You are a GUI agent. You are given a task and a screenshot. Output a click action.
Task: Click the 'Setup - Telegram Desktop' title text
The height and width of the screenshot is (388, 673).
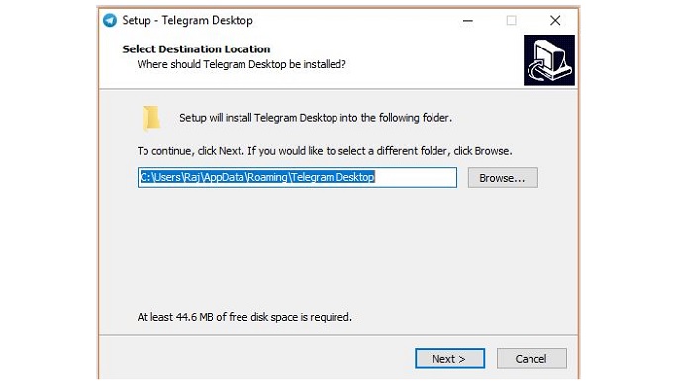click(x=188, y=20)
